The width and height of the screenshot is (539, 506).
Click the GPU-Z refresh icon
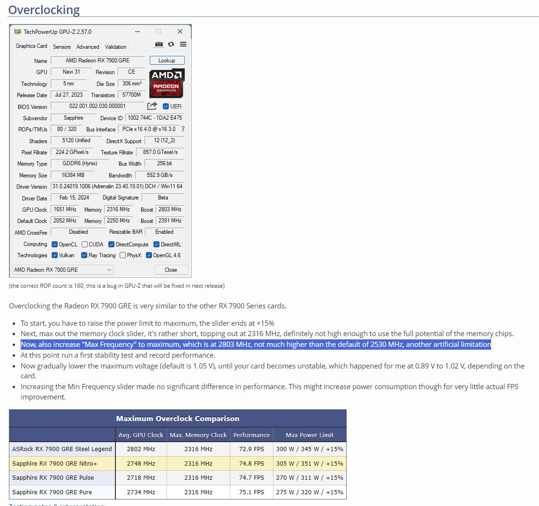(171, 44)
